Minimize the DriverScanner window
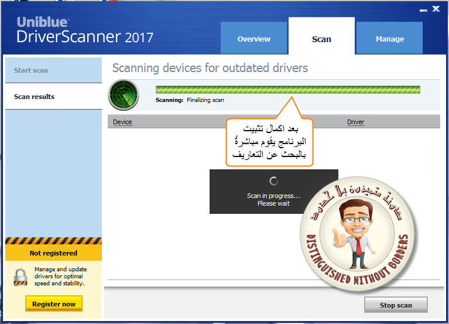Screen dimensions: 449x324 pyautogui.click(x=423, y=10)
